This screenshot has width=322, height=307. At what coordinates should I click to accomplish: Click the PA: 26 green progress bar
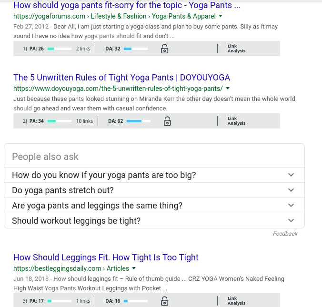(60, 49)
